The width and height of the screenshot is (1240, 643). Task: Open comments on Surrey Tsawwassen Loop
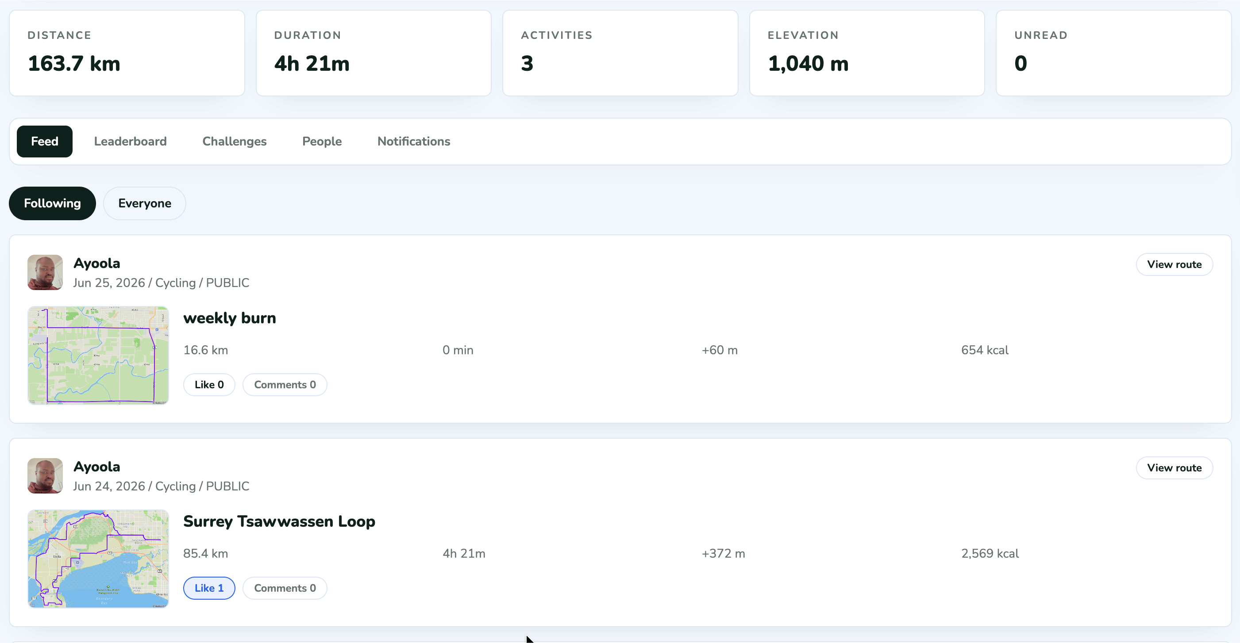coord(285,588)
